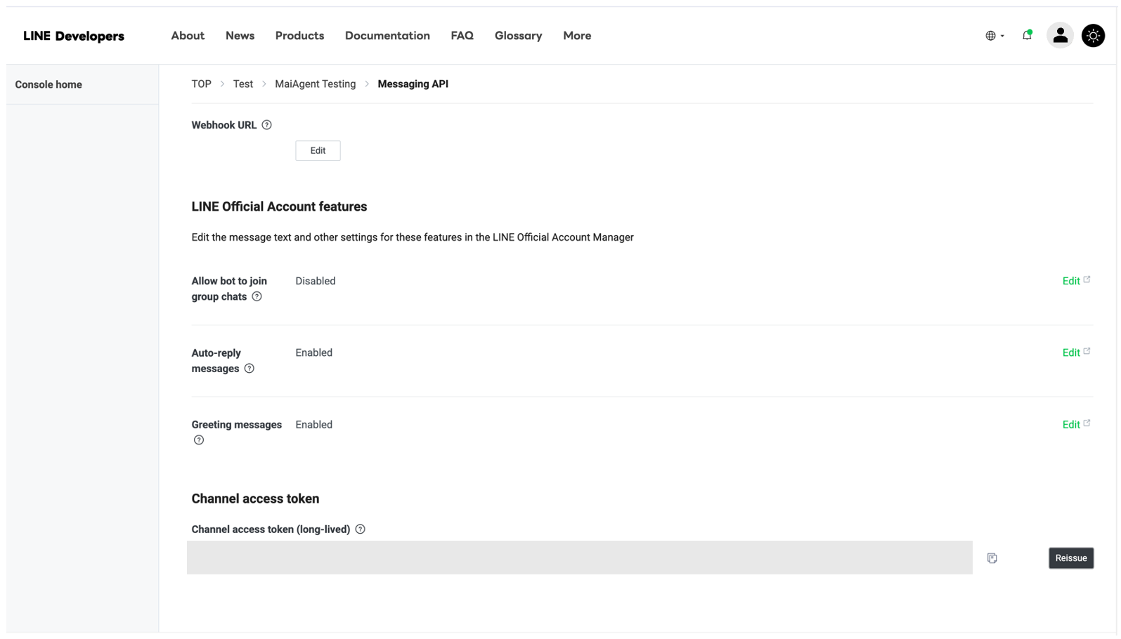
Task: Click the channel access token field
Action: click(579, 558)
